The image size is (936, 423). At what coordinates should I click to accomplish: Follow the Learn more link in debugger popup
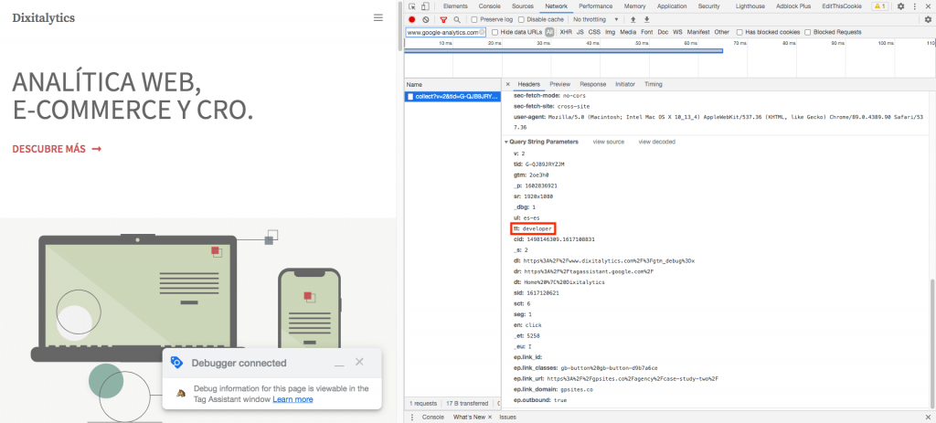pos(292,399)
